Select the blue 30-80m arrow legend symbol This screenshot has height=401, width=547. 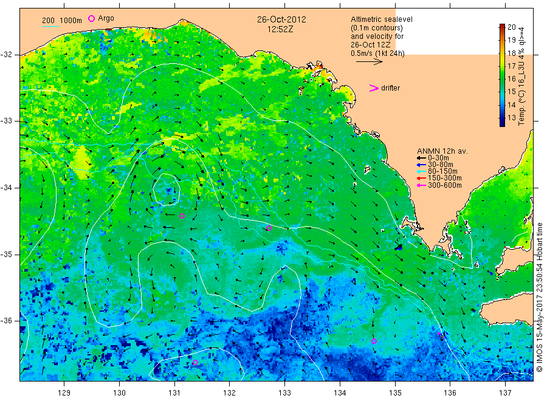421,165
